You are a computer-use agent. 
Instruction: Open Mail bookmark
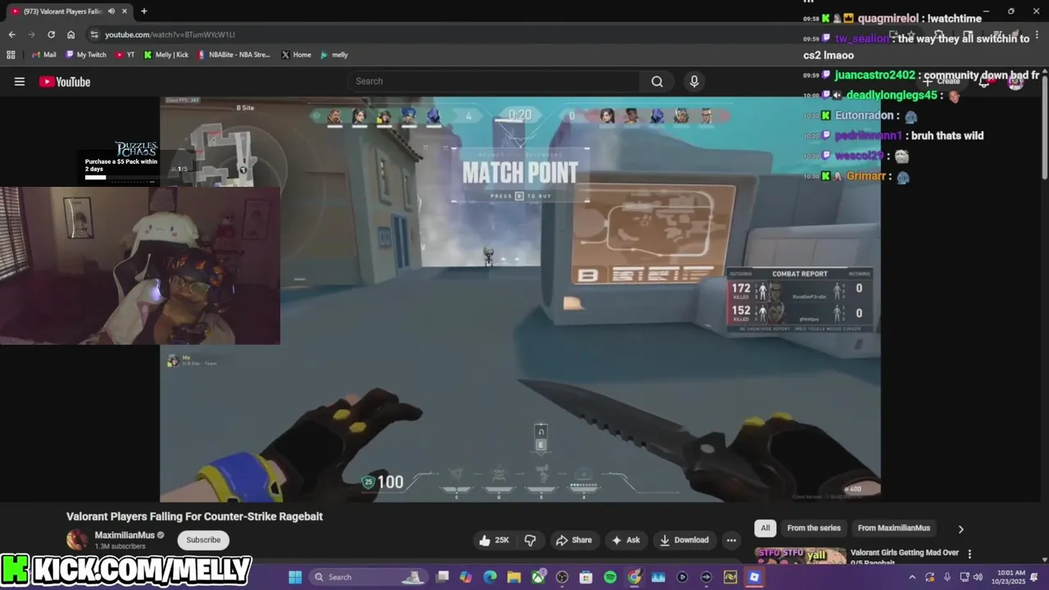click(x=44, y=55)
